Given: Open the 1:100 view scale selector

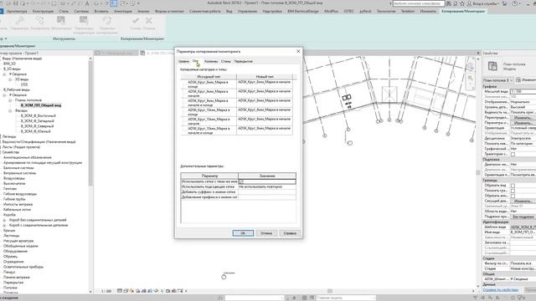Looking at the screenshot, I should click(106, 291).
